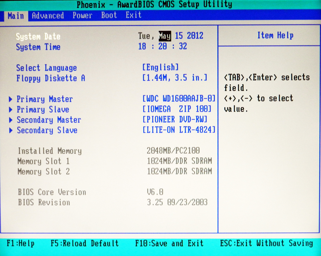Select the year 2012 field
This screenshot has width=321, height=256.
click(195, 36)
